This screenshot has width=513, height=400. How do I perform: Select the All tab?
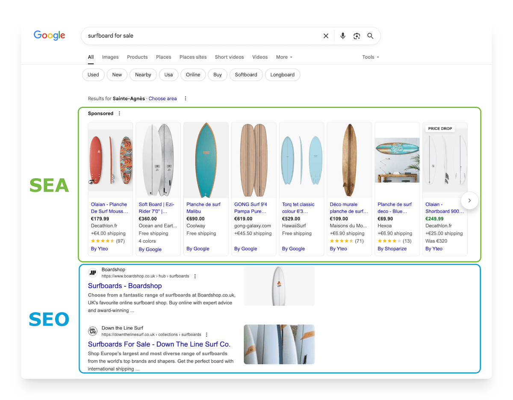click(x=91, y=57)
